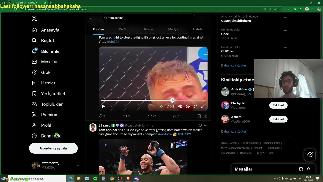
Task: Open Geschichtsbüchern trend
Action: click(x=236, y=21)
